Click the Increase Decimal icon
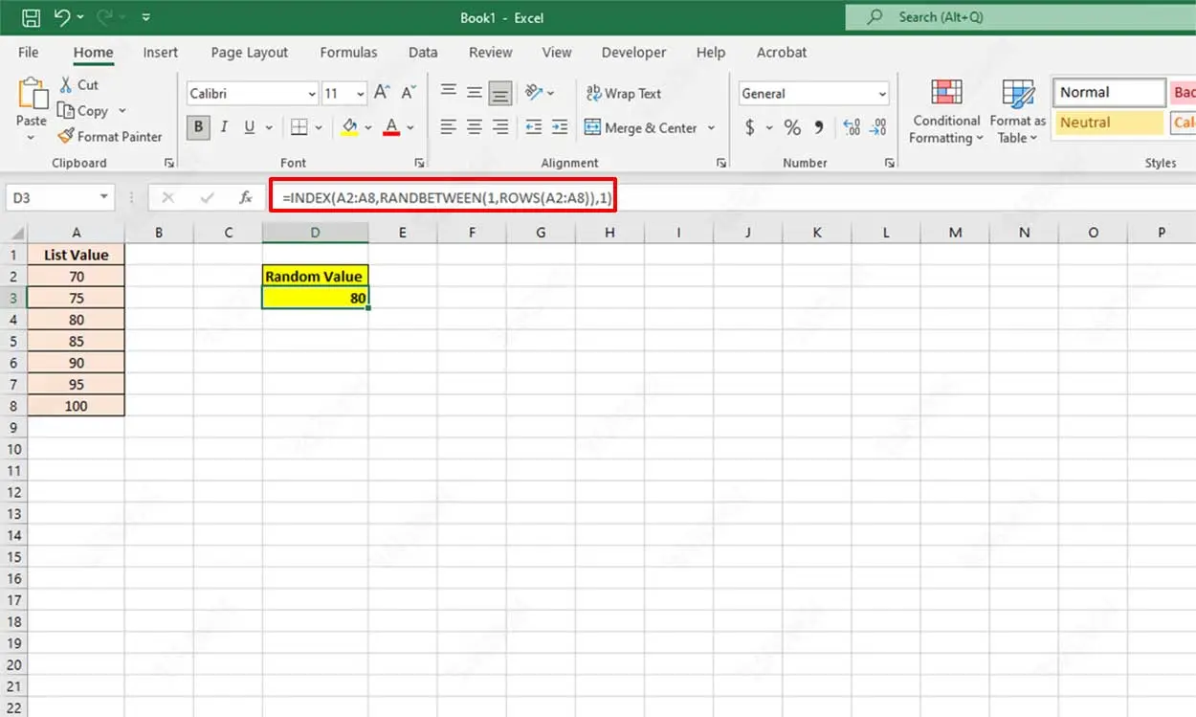The height and width of the screenshot is (717, 1196). tap(852, 127)
